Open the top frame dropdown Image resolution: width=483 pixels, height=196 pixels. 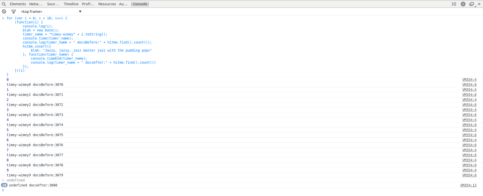click(x=51, y=12)
